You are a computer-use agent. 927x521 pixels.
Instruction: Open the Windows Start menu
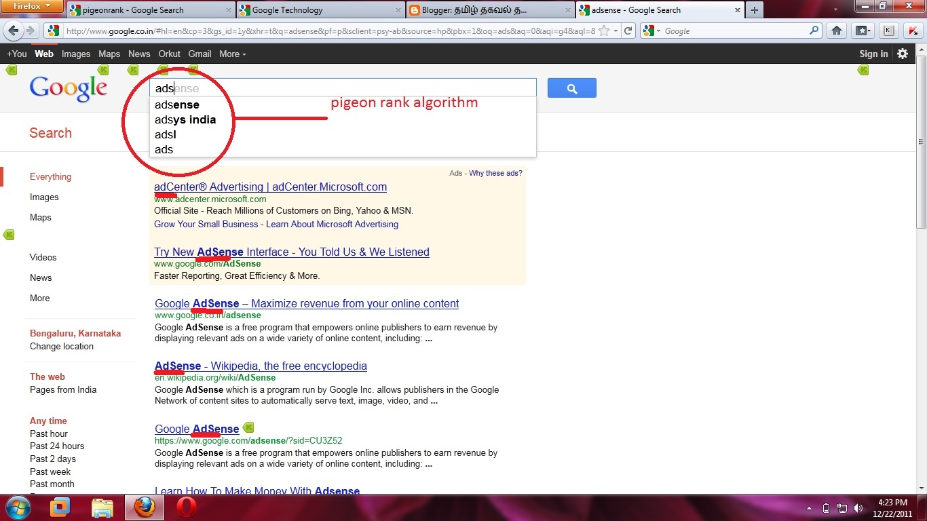tap(18, 507)
